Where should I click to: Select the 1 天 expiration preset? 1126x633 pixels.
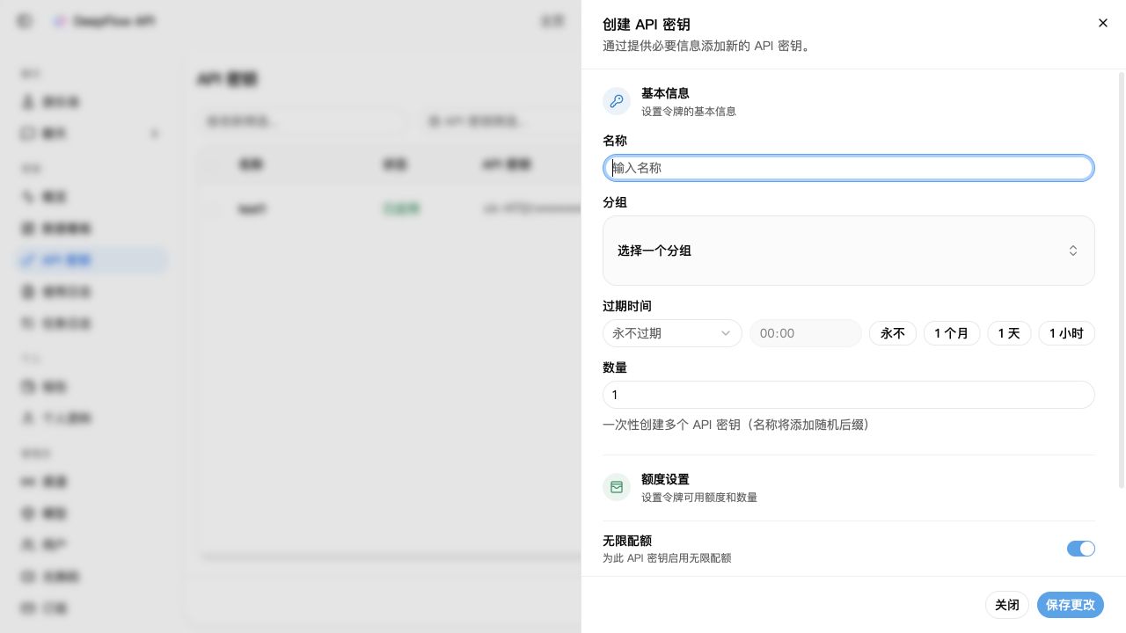(1009, 333)
